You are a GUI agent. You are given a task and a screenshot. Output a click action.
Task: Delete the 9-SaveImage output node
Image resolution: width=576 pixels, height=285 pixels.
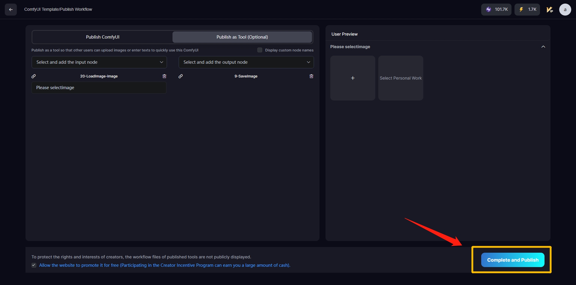[311, 76]
